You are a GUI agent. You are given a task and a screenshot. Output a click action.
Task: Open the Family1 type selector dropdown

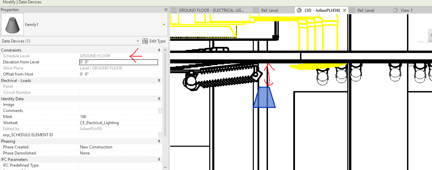[x=164, y=25]
